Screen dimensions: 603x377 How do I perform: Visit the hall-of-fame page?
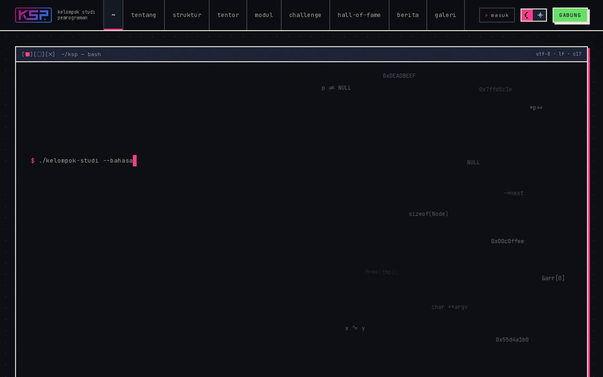[359, 15]
